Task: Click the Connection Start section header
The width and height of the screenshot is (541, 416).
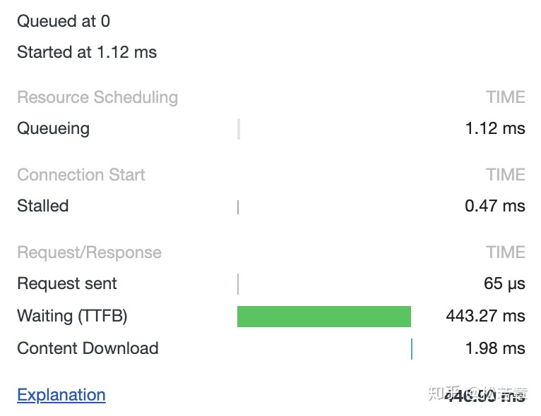Action: tap(81, 175)
